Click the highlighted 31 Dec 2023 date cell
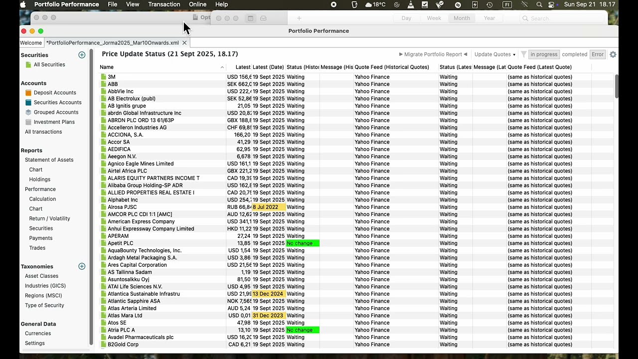This screenshot has height=359, width=638. pyautogui.click(x=269, y=316)
